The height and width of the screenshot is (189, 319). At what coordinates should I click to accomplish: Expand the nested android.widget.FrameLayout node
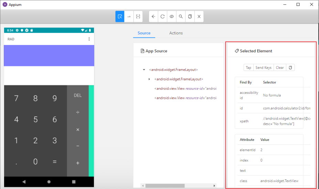[x=149, y=79]
